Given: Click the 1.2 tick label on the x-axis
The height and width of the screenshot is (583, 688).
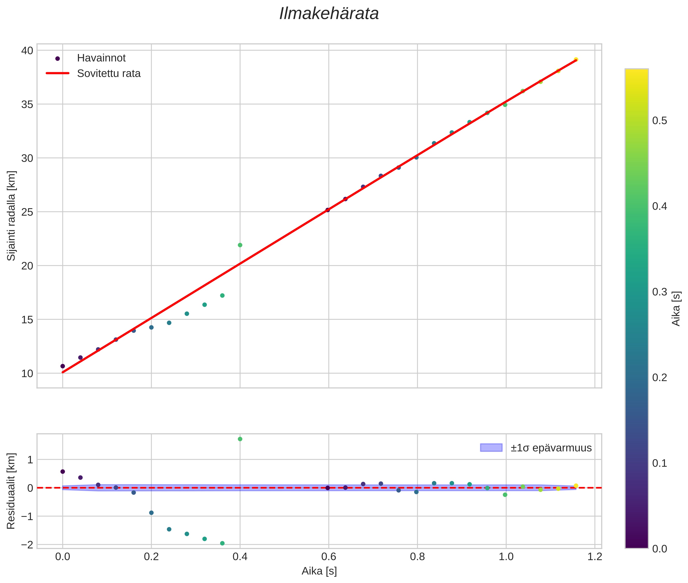Looking at the screenshot, I should pos(595,557).
